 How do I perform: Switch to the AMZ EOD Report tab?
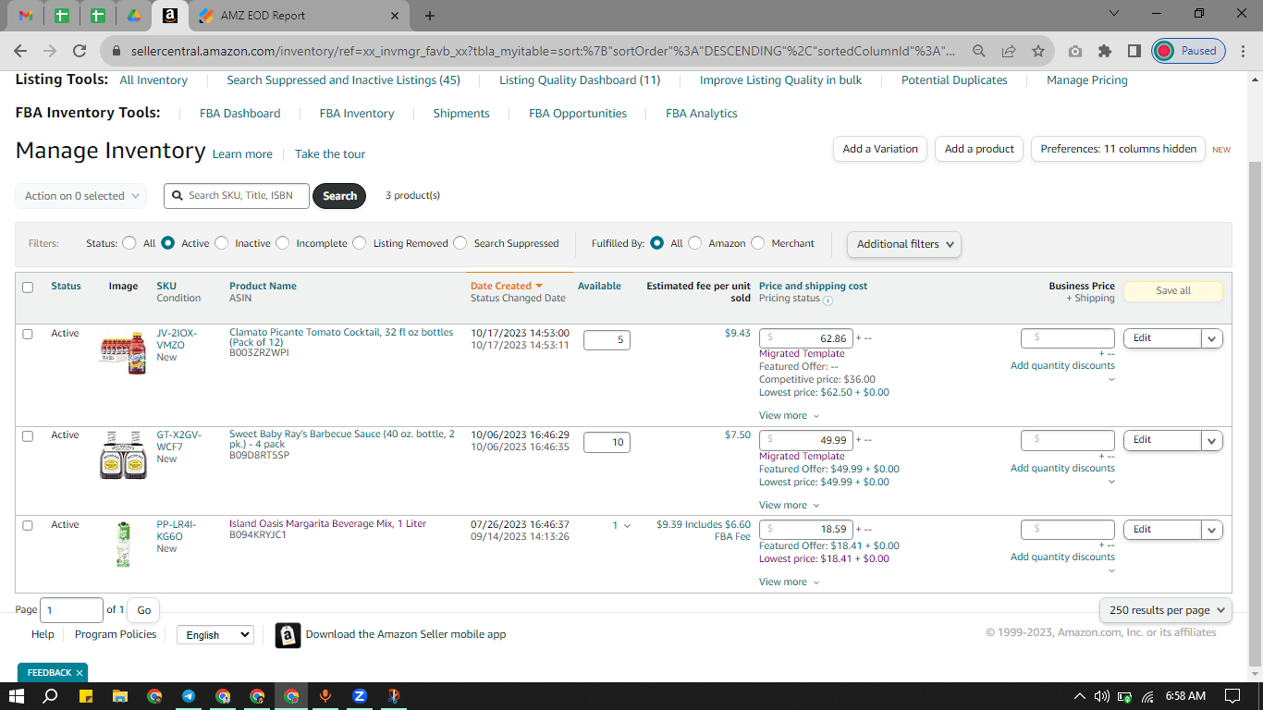click(299, 16)
